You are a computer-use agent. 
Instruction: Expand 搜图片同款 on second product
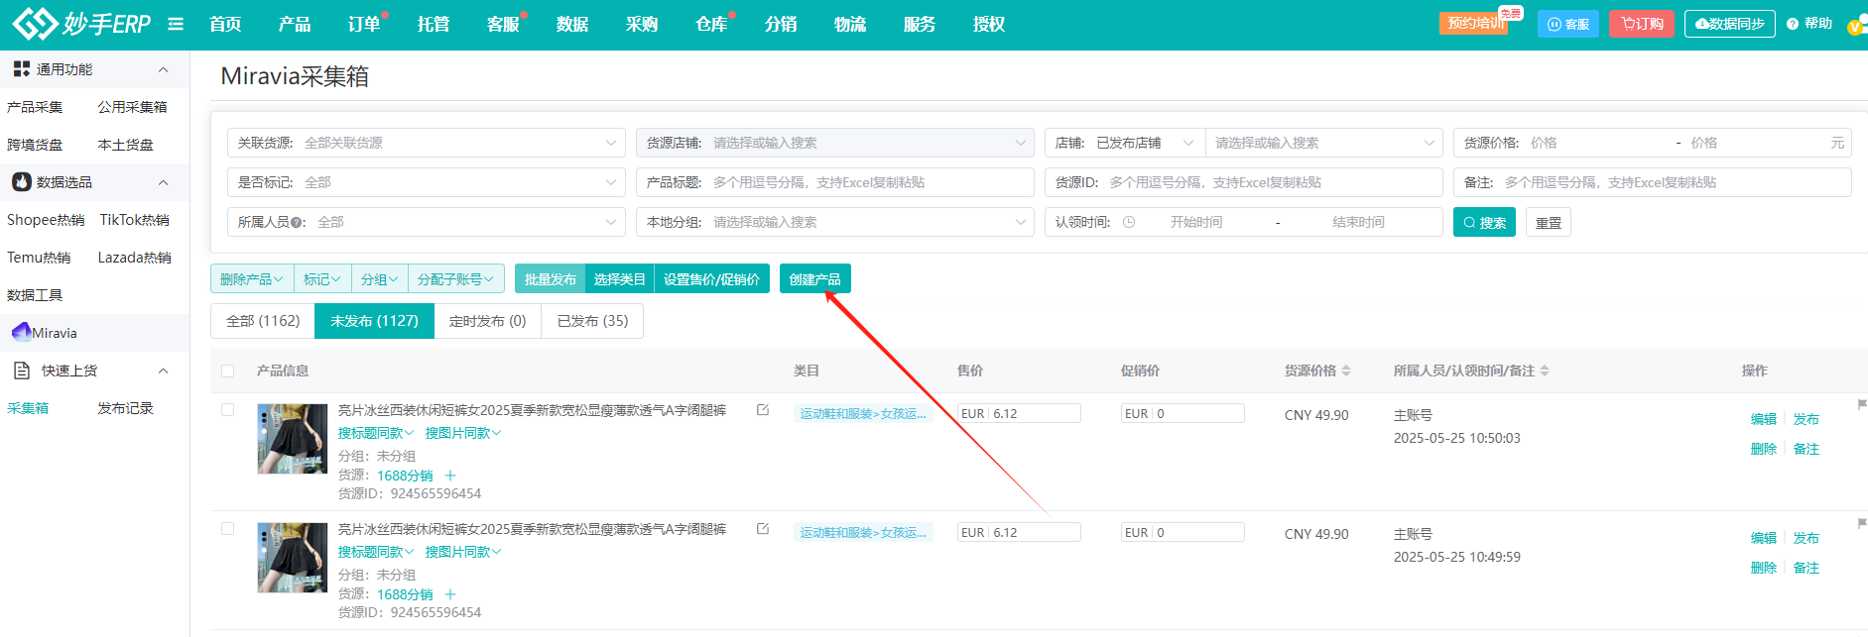click(x=463, y=552)
